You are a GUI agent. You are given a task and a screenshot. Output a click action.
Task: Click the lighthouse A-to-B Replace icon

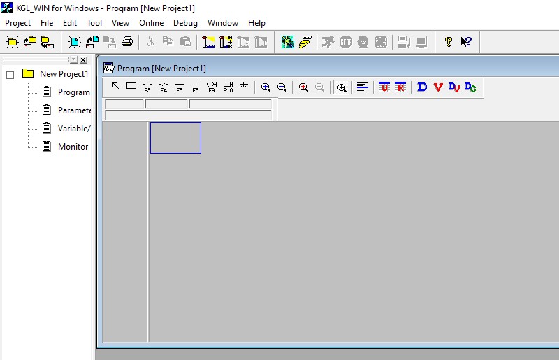[226, 42]
